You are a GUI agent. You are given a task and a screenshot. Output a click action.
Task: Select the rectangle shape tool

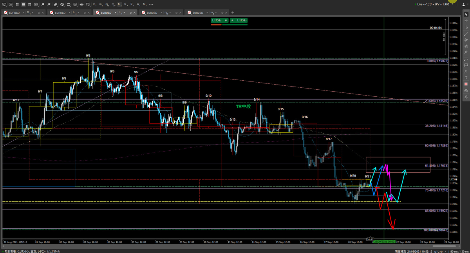click(466, 65)
